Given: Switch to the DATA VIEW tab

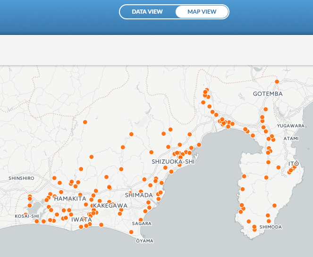Looking at the screenshot, I should (x=147, y=12).
